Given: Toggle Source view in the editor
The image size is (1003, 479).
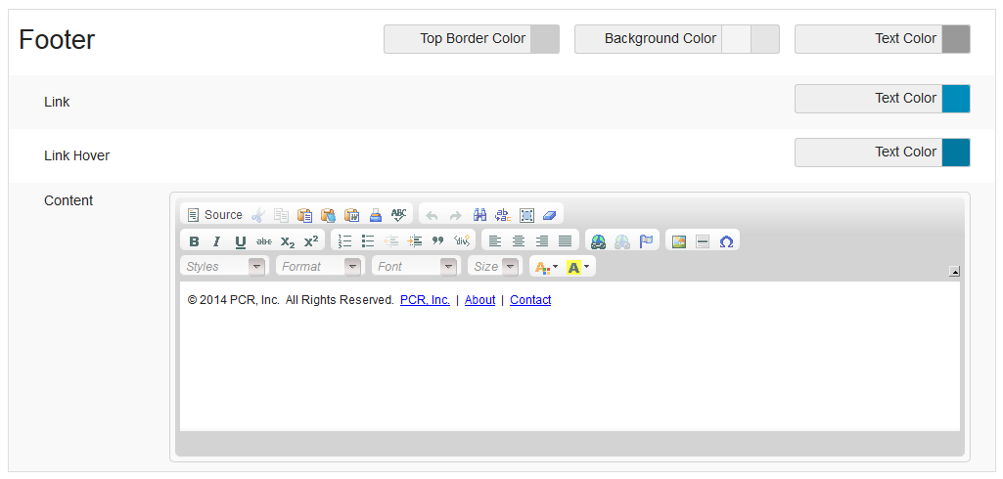Looking at the screenshot, I should [214, 215].
